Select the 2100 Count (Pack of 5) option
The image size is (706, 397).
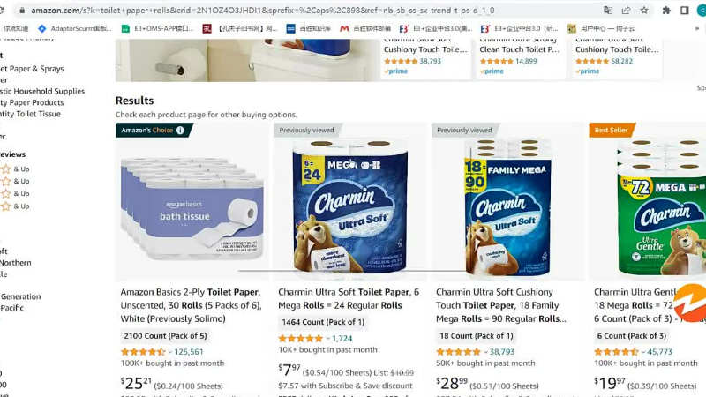[165, 336]
